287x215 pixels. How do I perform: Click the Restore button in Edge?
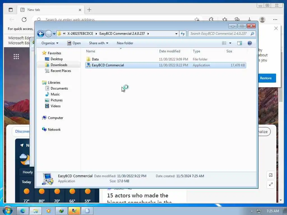267,78
